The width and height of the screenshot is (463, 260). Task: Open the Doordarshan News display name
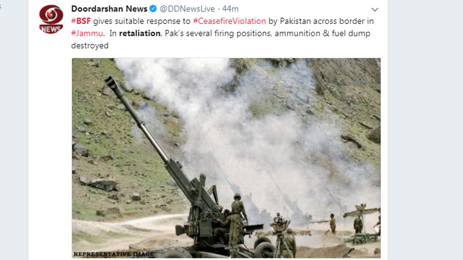point(109,9)
